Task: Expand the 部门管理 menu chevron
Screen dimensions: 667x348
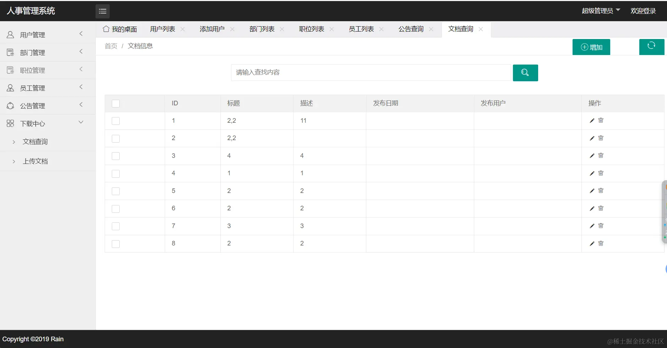Action: 81,51
